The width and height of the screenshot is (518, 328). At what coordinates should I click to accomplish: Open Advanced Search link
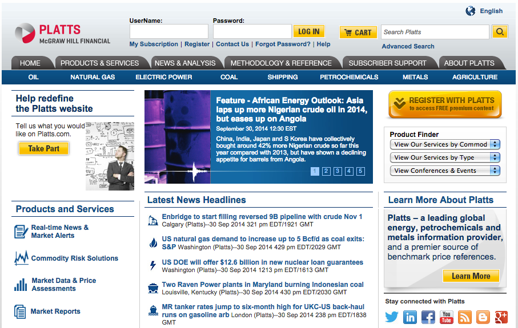(x=408, y=46)
